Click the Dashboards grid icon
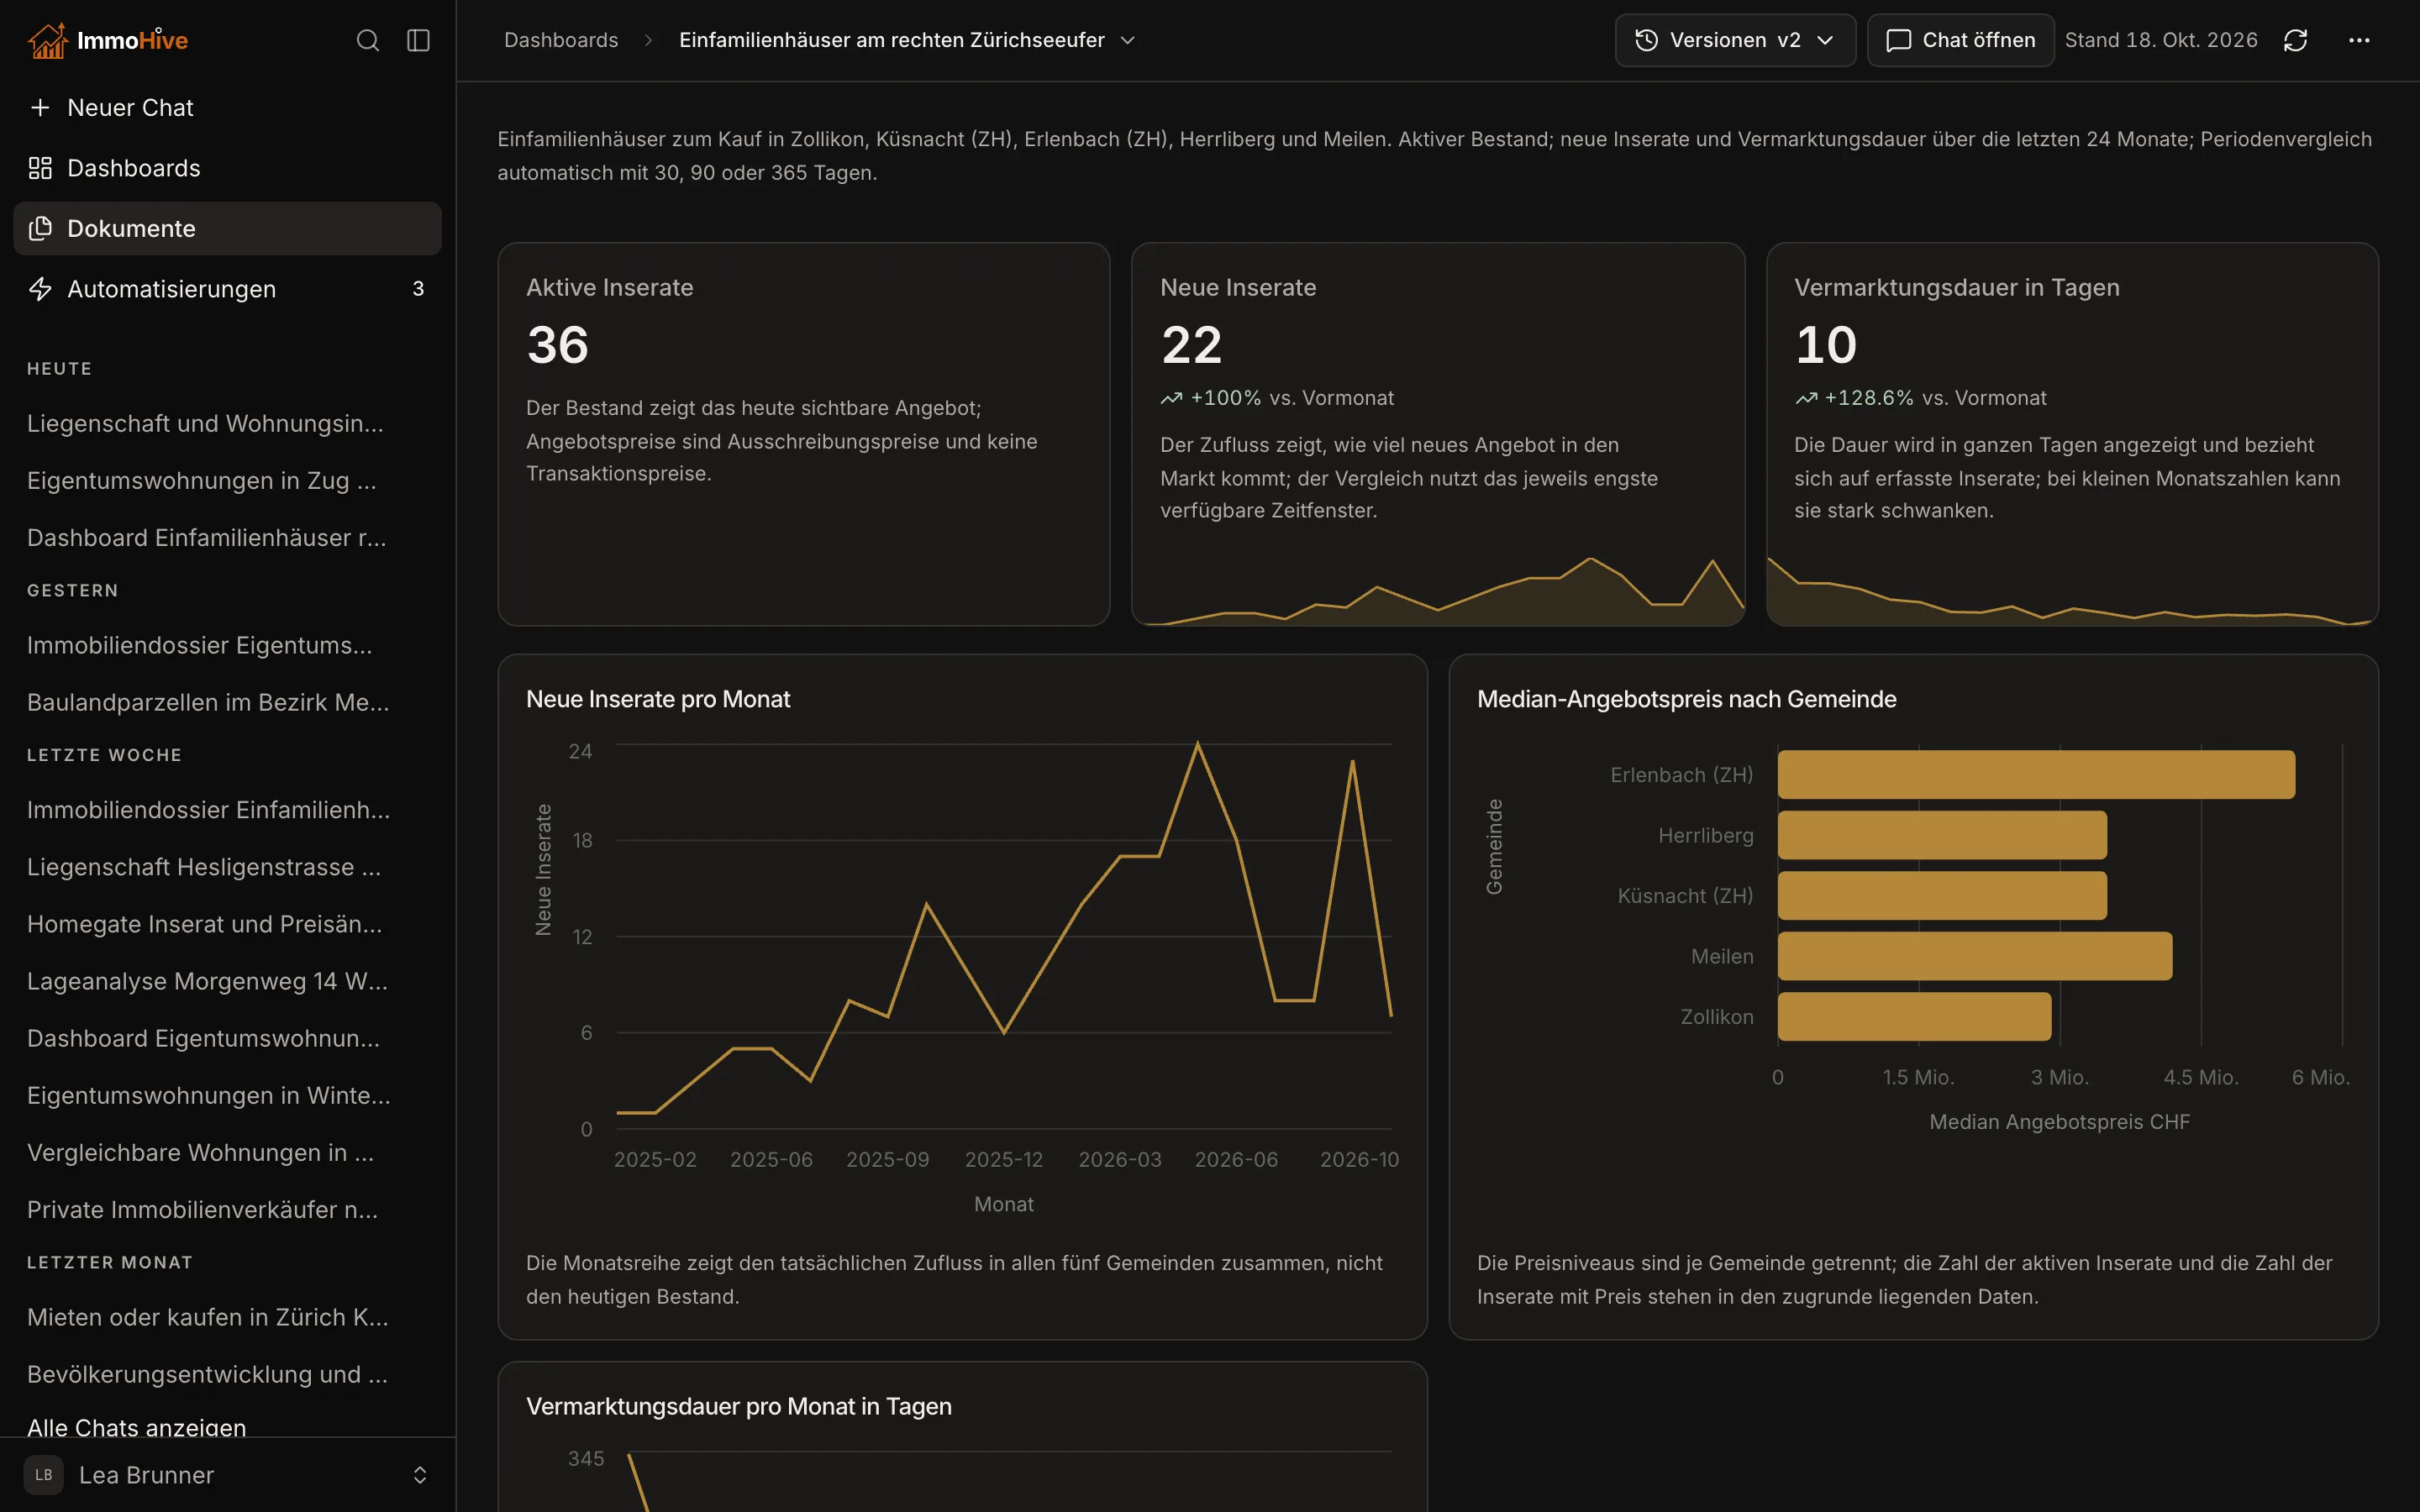 pos(40,168)
